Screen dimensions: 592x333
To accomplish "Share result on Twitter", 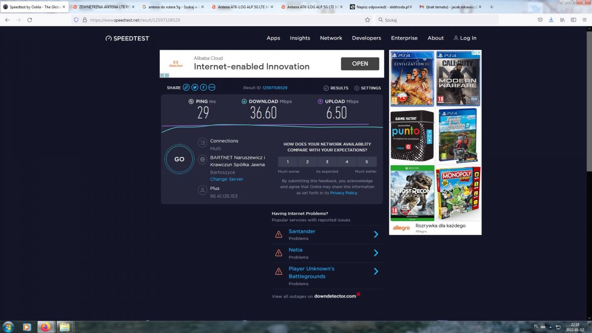I will (194, 87).
